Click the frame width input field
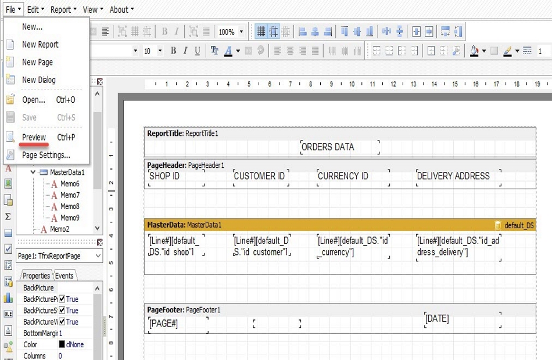Image resolution: width=552 pixels, height=360 pixels. point(544,51)
